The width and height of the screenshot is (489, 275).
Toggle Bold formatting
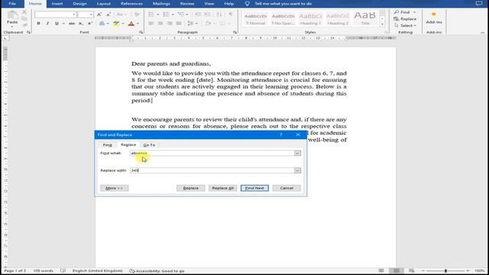pyautogui.click(x=38, y=24)
